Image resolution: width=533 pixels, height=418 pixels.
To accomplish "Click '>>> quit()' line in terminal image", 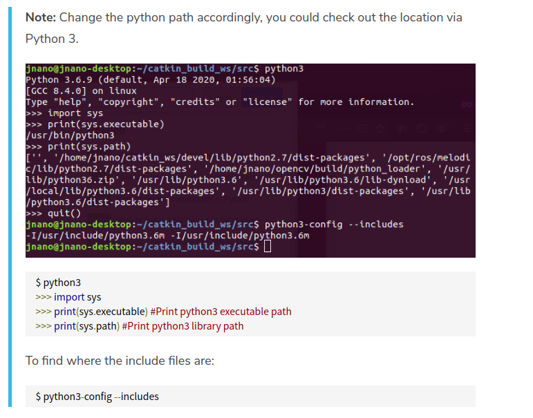I will tap(53, 213).
